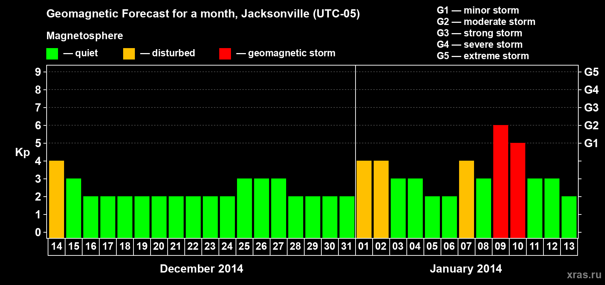Click the orange disturbed legend swatch
This screenshot has width=605, height=285.
coord(129,54)
